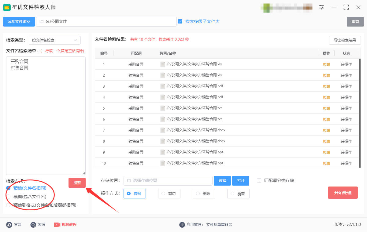Click file icon of row 销售合同.docx
Screen dimensions: 367x232
[x=163, y=141]
